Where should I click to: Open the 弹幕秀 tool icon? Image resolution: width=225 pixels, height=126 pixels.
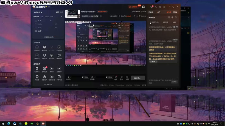coord(37,77)
